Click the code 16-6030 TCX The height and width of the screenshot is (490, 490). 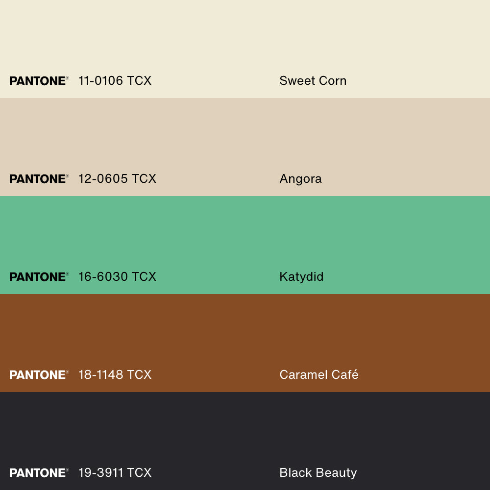(117, 276)
